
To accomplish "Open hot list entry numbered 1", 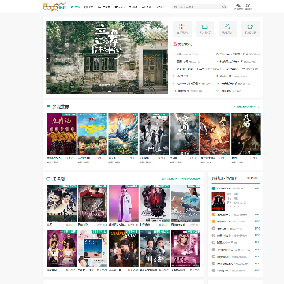I will coord(186,54).
